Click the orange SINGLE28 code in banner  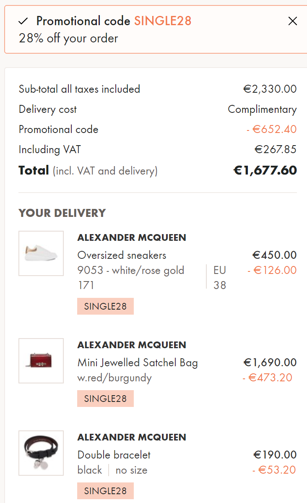click(163, 21)
